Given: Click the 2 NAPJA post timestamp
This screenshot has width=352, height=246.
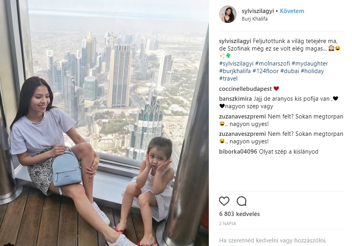Looking at the screenshot, I should tap(228, 223).
